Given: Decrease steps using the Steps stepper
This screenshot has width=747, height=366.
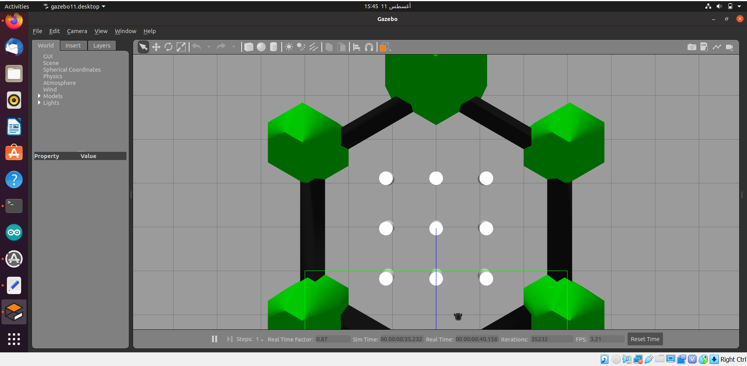Looking at the screenshot, I should [x=261, y=341].
